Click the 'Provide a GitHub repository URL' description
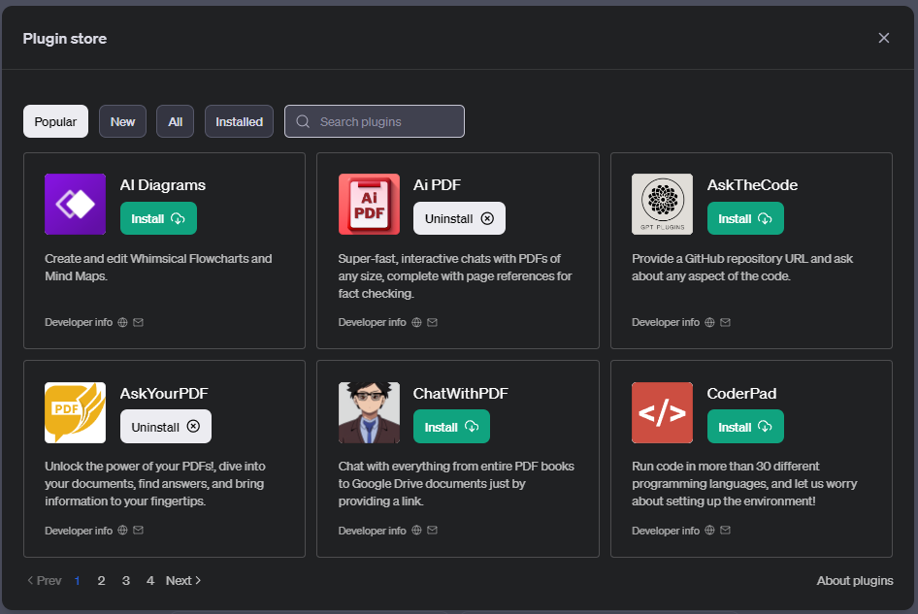This screenshot has height=614, width=918. point(742,268)
